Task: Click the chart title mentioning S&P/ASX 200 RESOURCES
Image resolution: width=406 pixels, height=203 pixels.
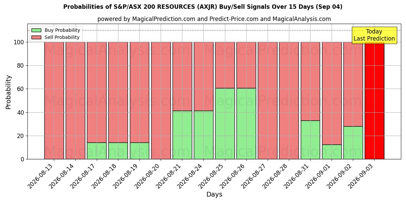Action: click(203, 7)
